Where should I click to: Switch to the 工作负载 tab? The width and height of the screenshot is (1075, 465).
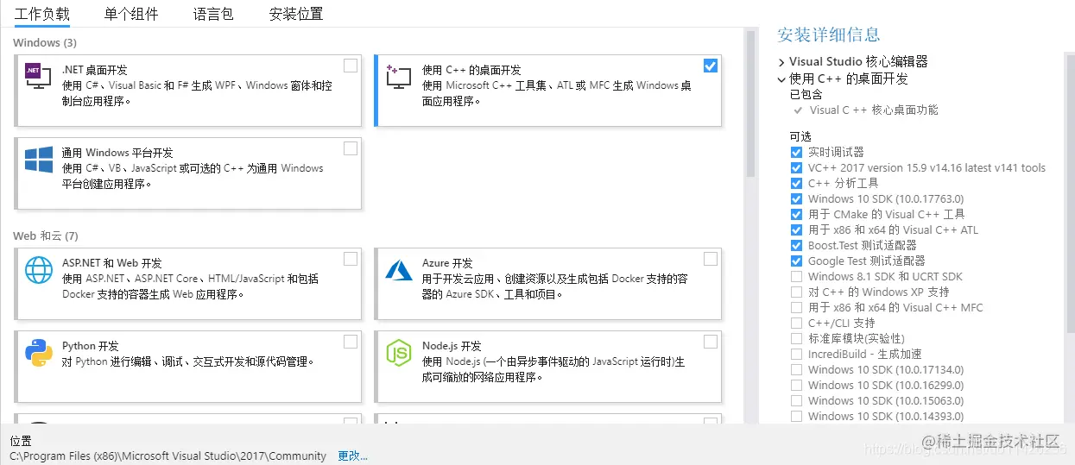[42, 14]
